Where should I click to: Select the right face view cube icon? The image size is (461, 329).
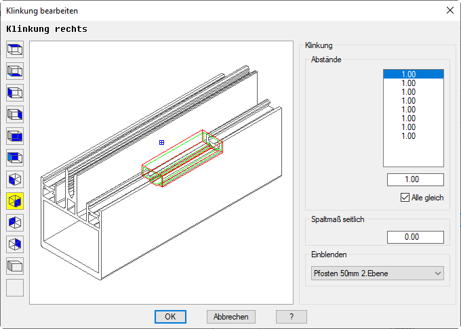coord(15,114)
